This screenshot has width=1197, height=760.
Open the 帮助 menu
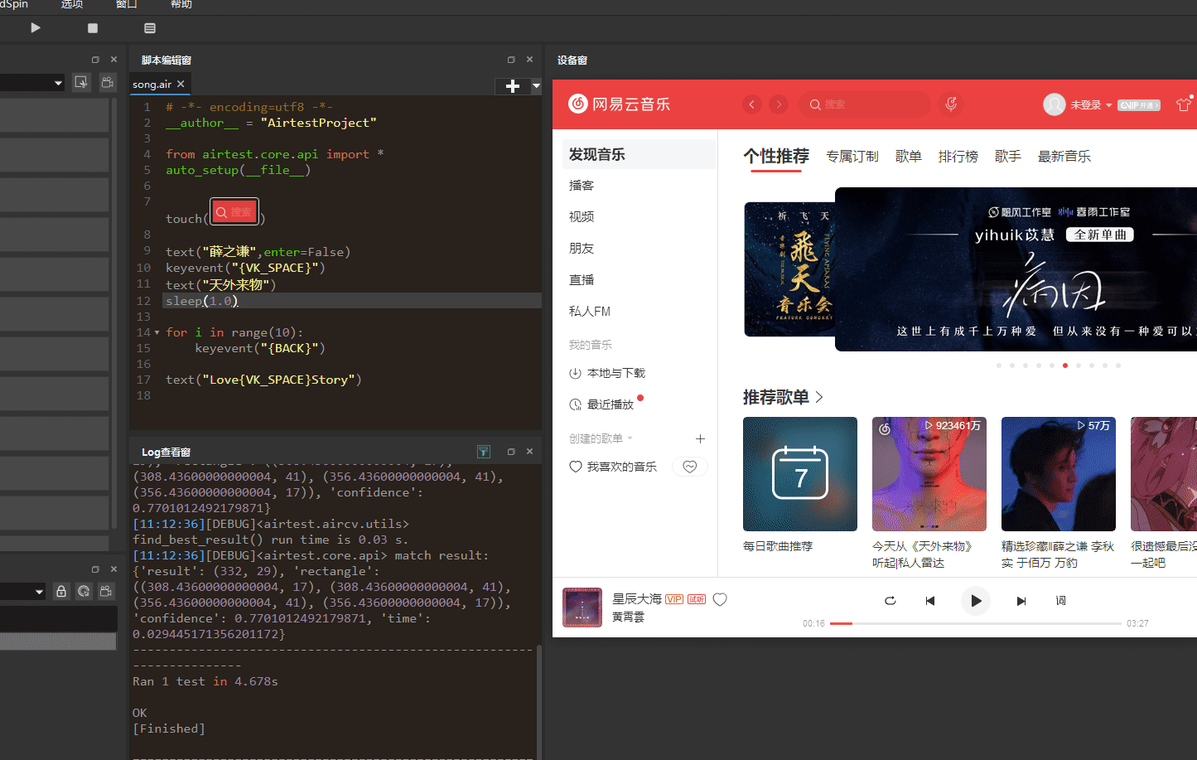click(181, 4)
